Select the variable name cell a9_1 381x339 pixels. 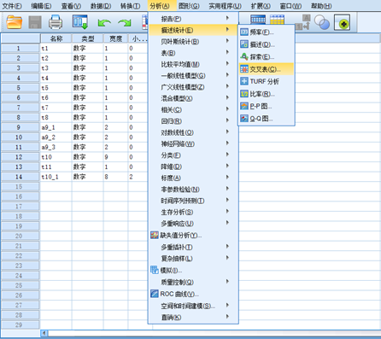(x=56, y=127)
